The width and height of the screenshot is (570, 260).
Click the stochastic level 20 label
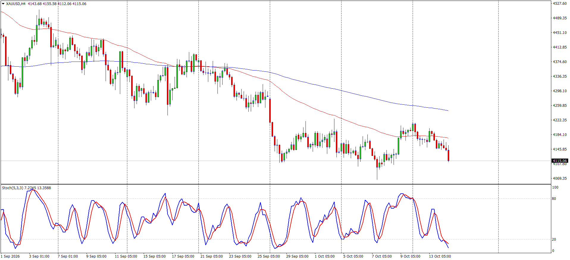554,239
